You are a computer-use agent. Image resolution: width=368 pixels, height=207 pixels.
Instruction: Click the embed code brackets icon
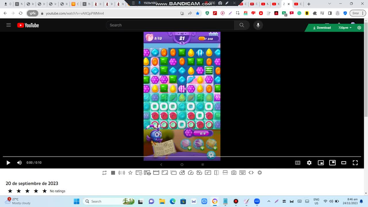coord(251,172)
